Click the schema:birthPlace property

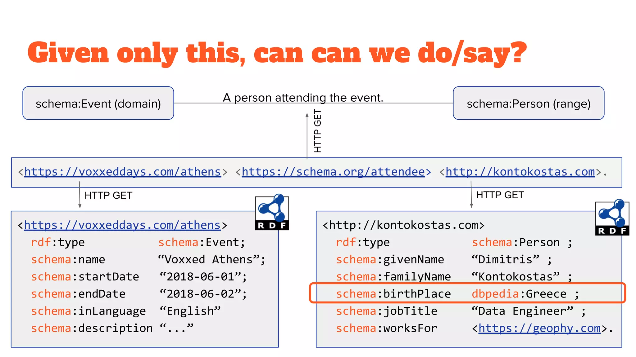tap(393, 294)
